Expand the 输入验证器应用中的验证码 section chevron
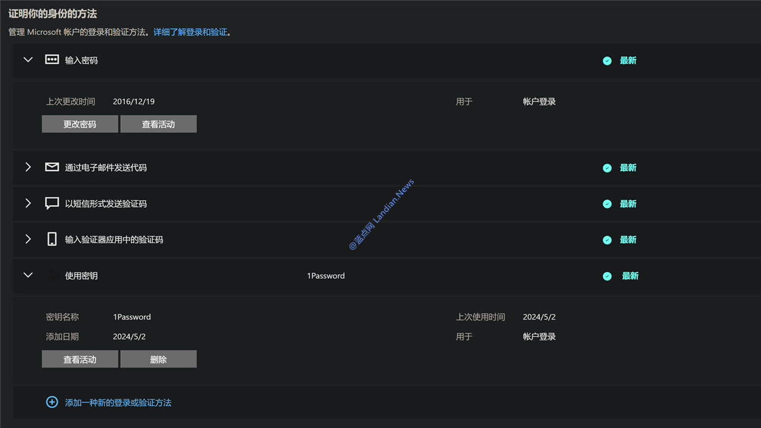761x428 pixels. tap(28, 240)
